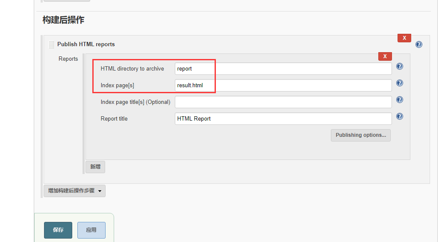The width and height of the screenshot is (442, 242).
Task: Click the 新增 button to add report
Action: [95, 167]
